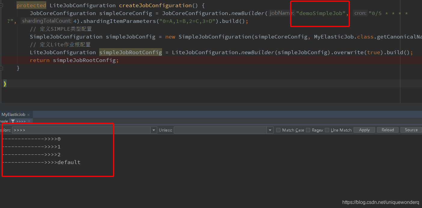
Task: Click the Unless: label of the filter bar
Action: (x=166, y=130)
